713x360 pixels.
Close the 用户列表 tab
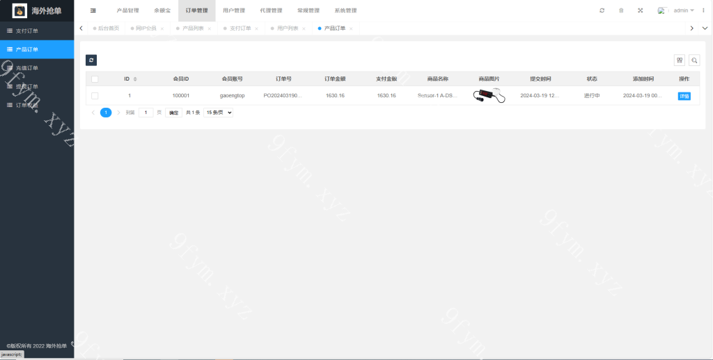[304, 28]
